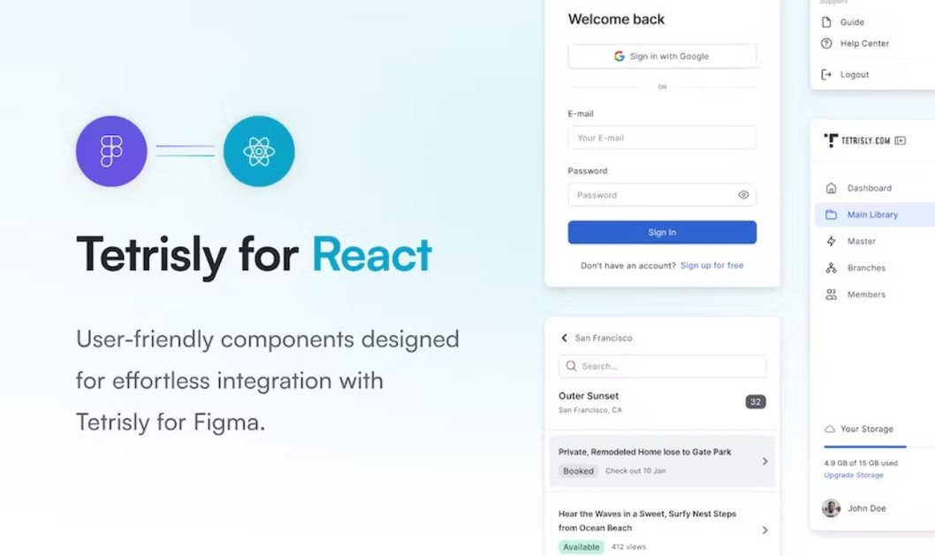Click Sign in with Google button
This screenshot has height=556, width=935.
[x=662, y=56]
